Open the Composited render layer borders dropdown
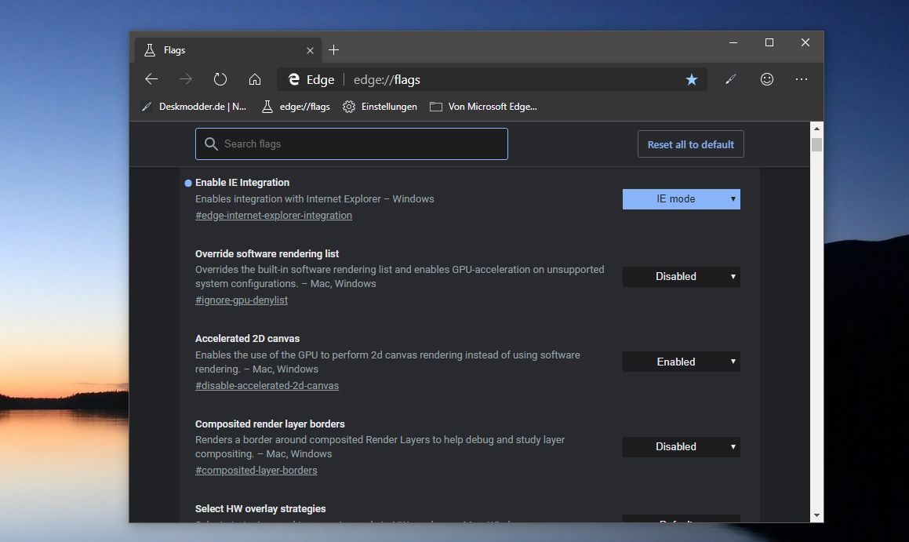 pyautogui.click(x=682, y=447)
